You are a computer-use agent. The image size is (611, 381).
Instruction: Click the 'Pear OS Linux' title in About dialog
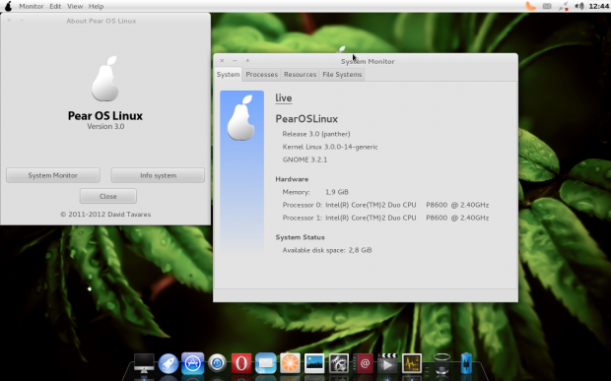(x=105, y=115)
